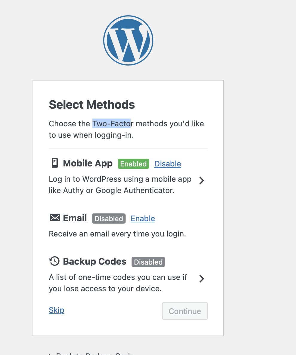Select the Backup Codes heading
The height and width of the screenshot is (355, 296).
tap(94, 262)
